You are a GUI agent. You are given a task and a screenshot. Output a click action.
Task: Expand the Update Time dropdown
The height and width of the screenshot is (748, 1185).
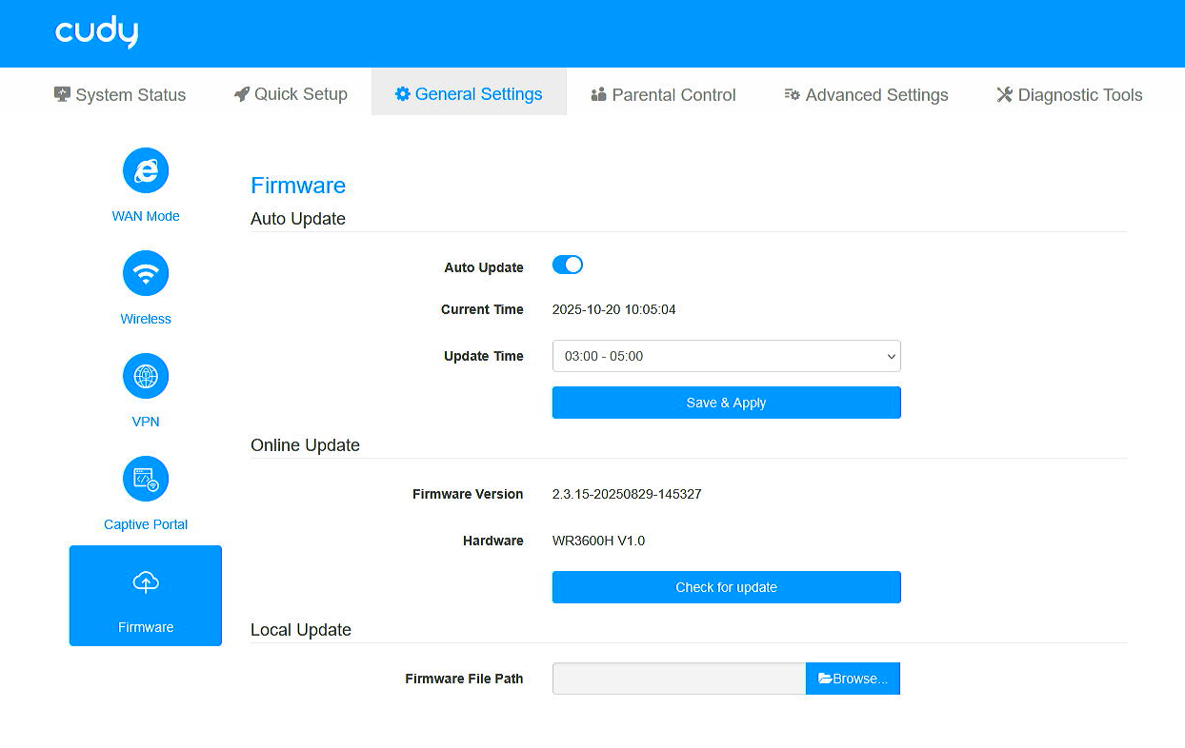[x=726, y=357]
